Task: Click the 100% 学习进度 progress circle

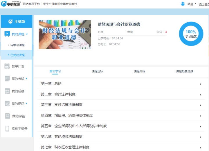Action: [x=191, y=34]
